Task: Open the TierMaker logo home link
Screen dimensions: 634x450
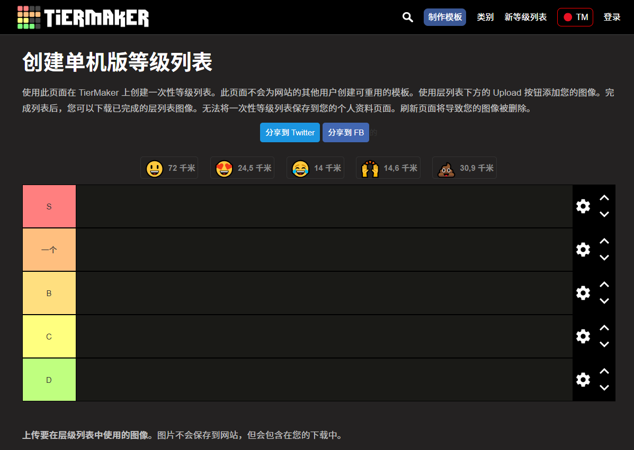Action: point(83,17)
